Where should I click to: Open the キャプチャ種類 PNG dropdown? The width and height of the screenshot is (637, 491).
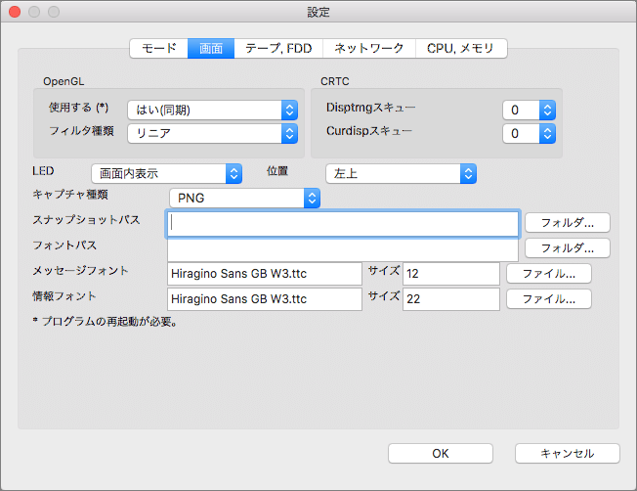click(244, 199)
